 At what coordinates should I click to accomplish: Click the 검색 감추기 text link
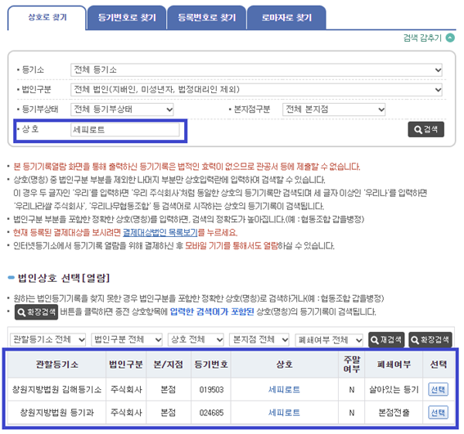(x=422, y=38)
